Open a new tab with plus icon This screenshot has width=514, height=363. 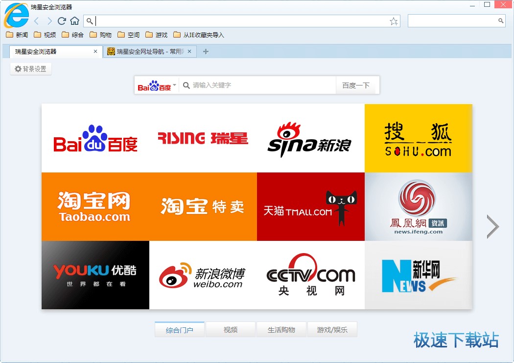[x=206, y=52]
